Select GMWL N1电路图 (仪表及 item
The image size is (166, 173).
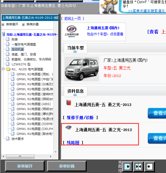[35, 84]
